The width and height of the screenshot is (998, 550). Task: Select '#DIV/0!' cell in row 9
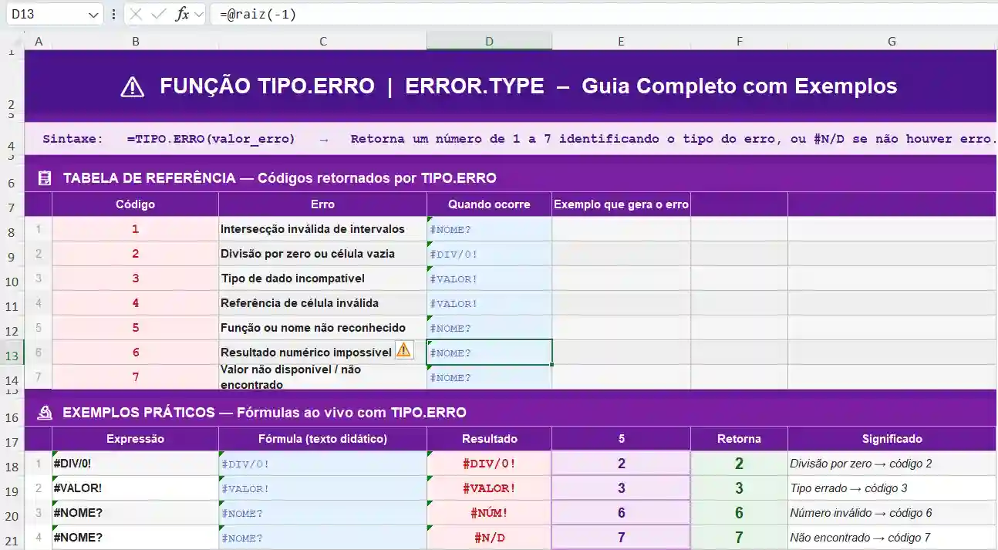tap(489, 254)
